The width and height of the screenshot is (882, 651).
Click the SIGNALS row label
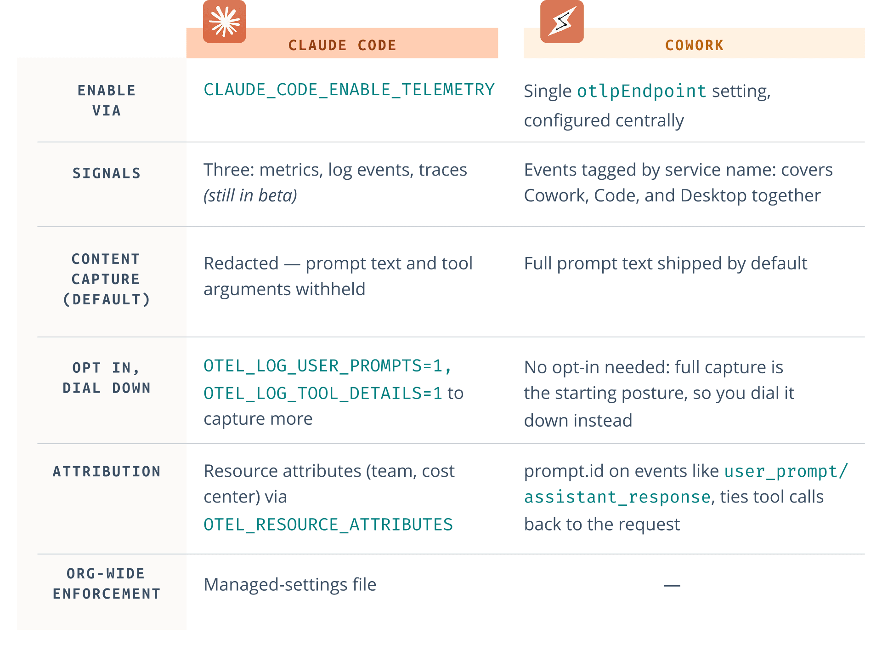click(107, 173)
